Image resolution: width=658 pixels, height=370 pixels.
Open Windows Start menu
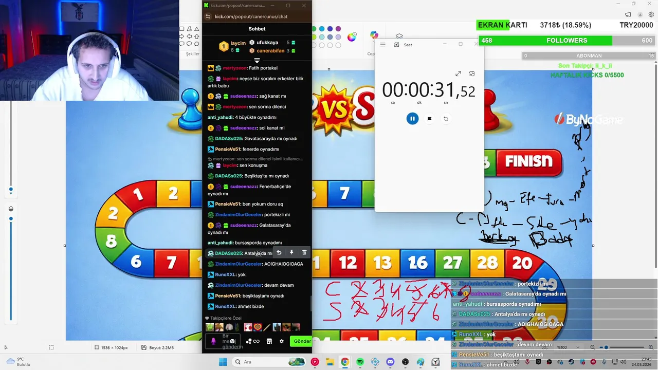click(223, 362)
